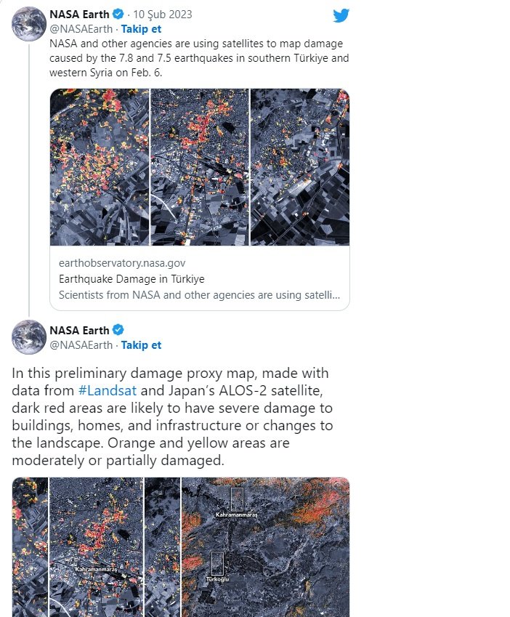Image resolution: width=510 pixels, height=617 pixels.
Task: Open NASA Earth display name in first tweet
Action: tap(79, 15)
